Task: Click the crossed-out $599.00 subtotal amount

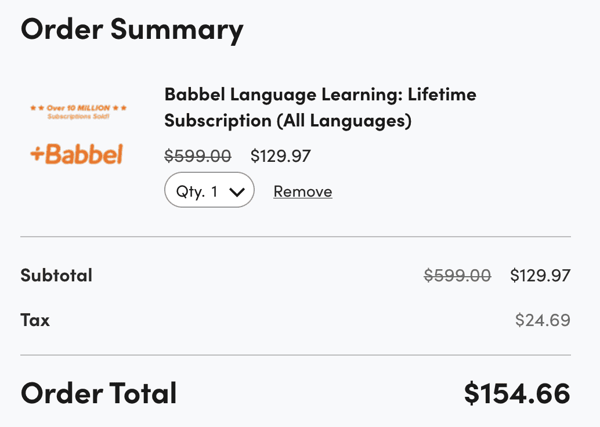Action: tap(457, 276)
